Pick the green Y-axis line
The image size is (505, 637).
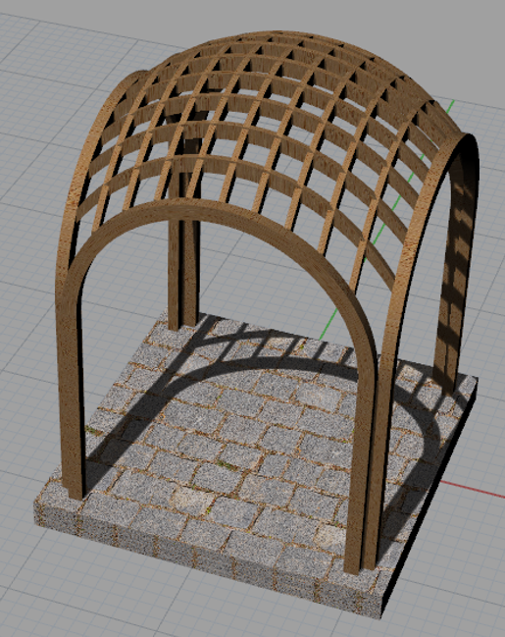[x=387, y=220]
